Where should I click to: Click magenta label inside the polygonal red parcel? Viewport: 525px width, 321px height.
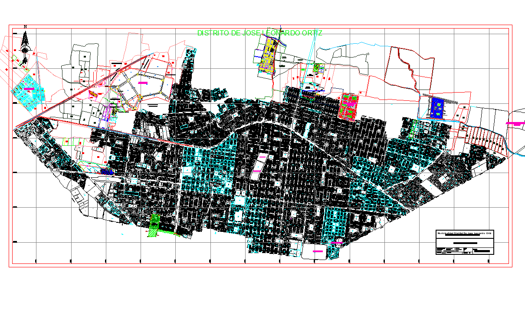click(x=142, y=83)
